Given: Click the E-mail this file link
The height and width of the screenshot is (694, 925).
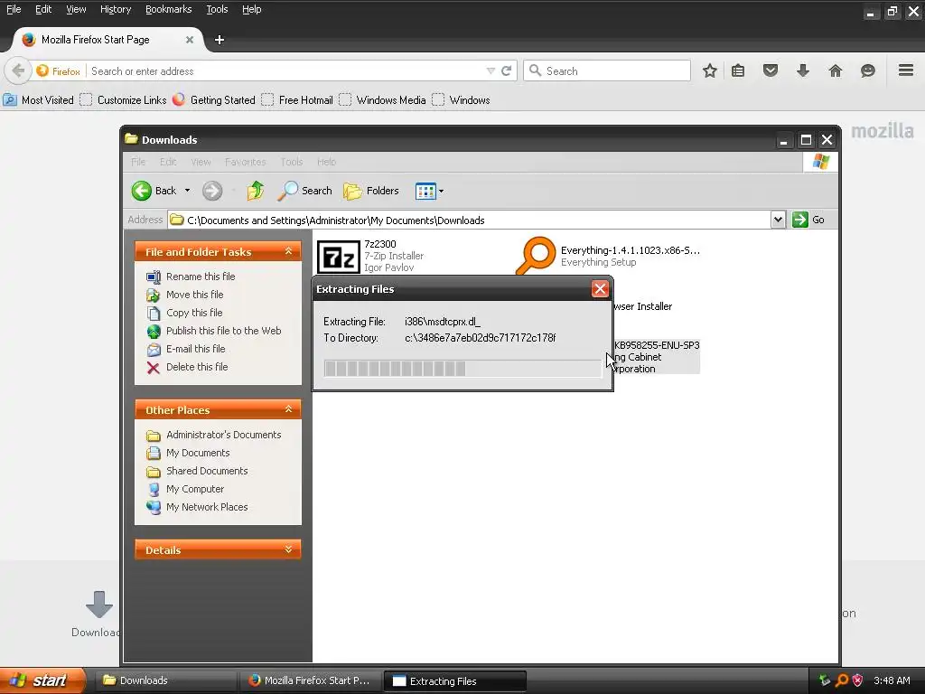Looking at the screenshot, I should 195,349.
